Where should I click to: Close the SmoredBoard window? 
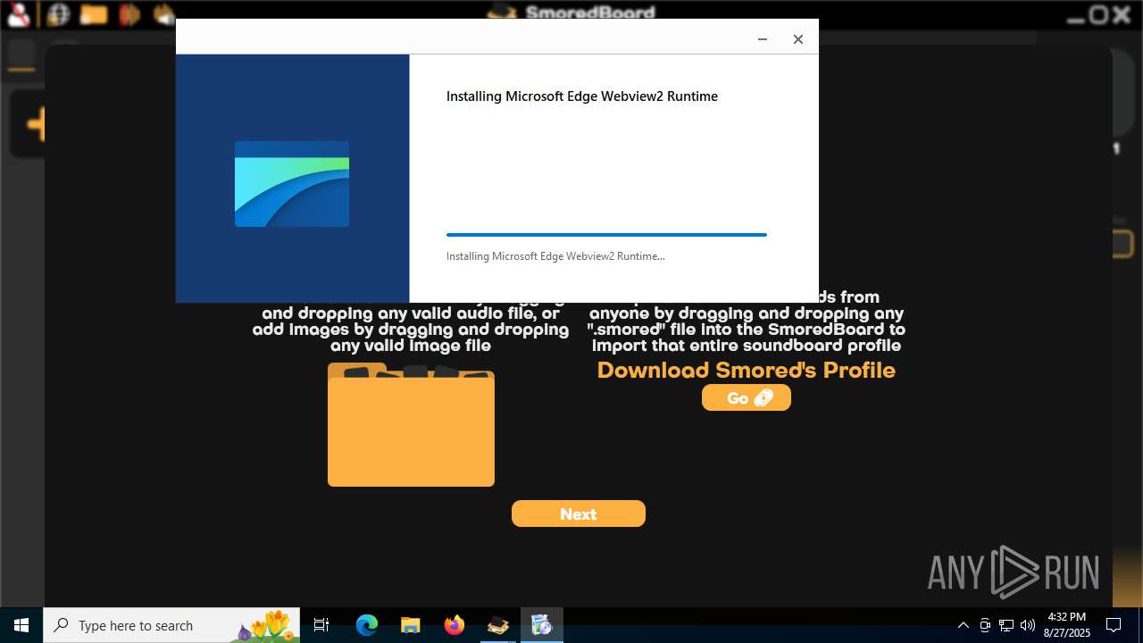1122,14
